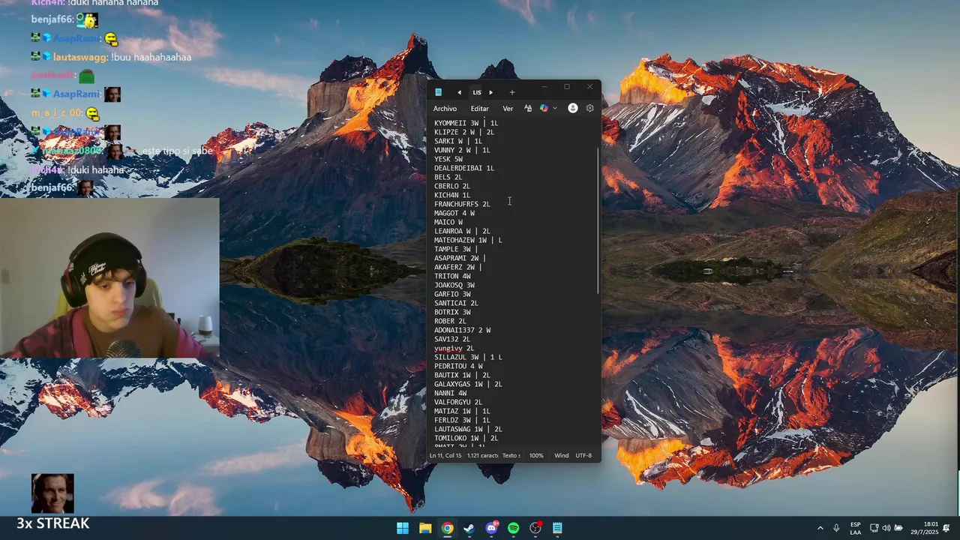
Task: Click the Notepad app icon in title bar
Action: [438, 92]
